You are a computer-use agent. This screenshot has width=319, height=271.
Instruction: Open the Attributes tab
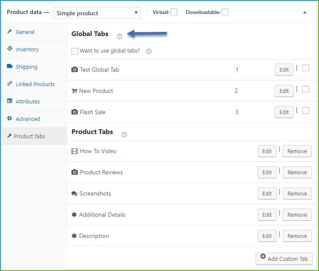pos(34,101)
